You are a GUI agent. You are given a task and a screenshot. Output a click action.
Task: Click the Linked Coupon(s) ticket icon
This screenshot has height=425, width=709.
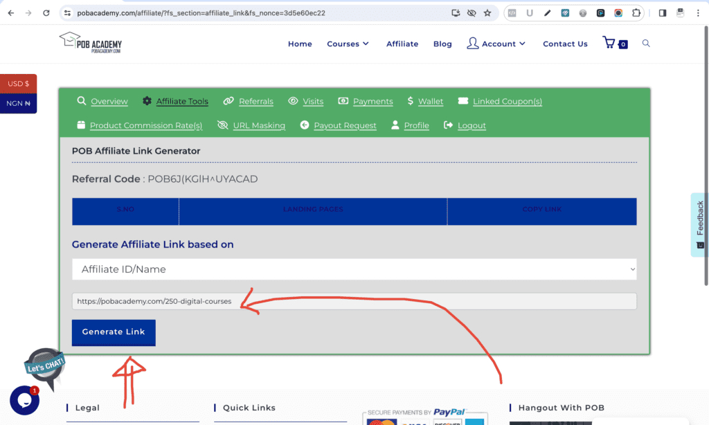(463, 101)
